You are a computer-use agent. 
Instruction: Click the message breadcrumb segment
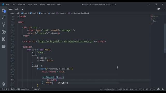(61, 13)
